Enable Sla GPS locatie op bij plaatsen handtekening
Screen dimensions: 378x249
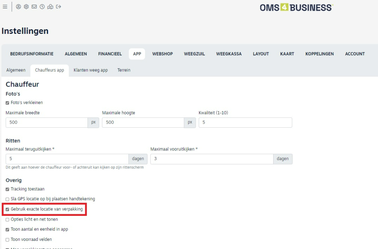coord(7,199)
